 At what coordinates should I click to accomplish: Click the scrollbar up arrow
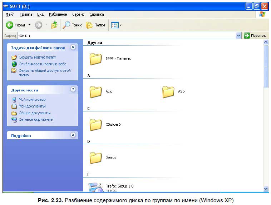266,42
